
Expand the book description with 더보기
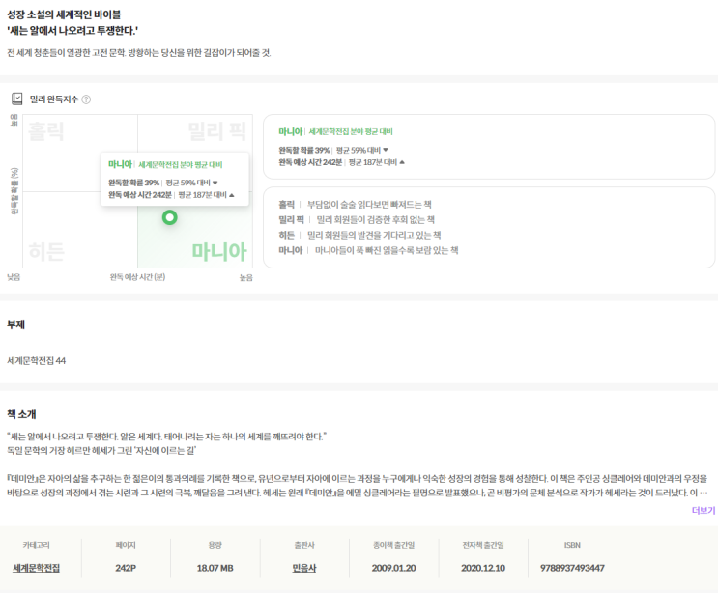(704, 510)
